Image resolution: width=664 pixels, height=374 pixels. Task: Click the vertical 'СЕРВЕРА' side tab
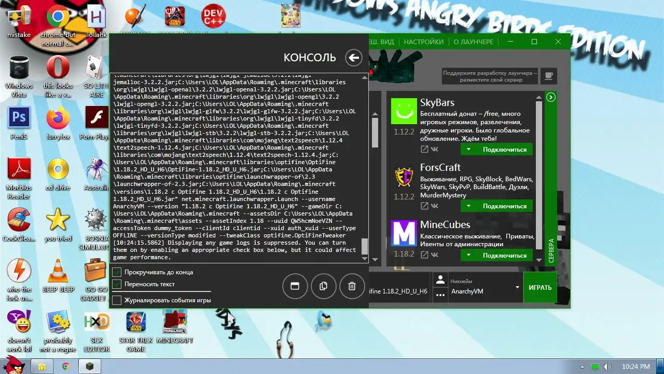551,250
